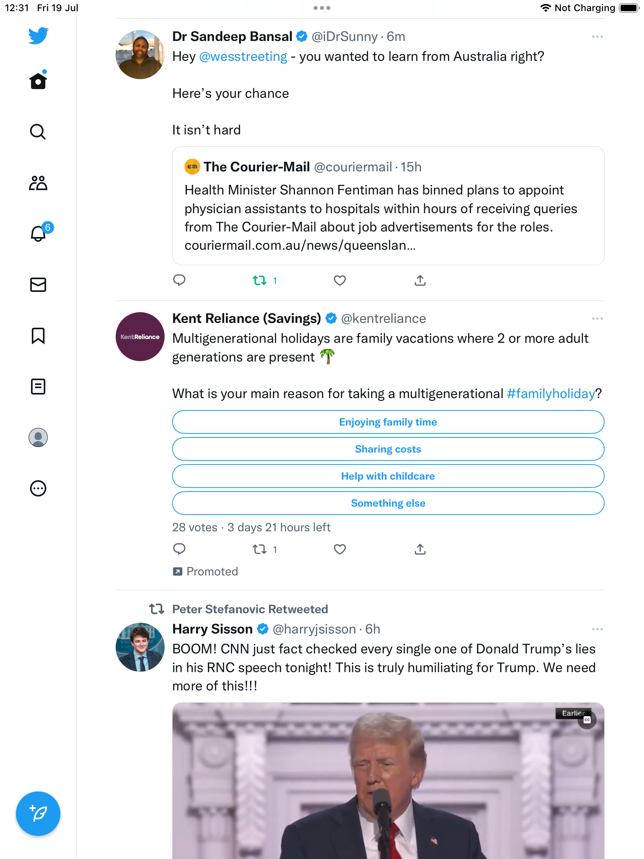Open Notifications bell with 6 badge
644x859 pixels.
coord(39,233)
